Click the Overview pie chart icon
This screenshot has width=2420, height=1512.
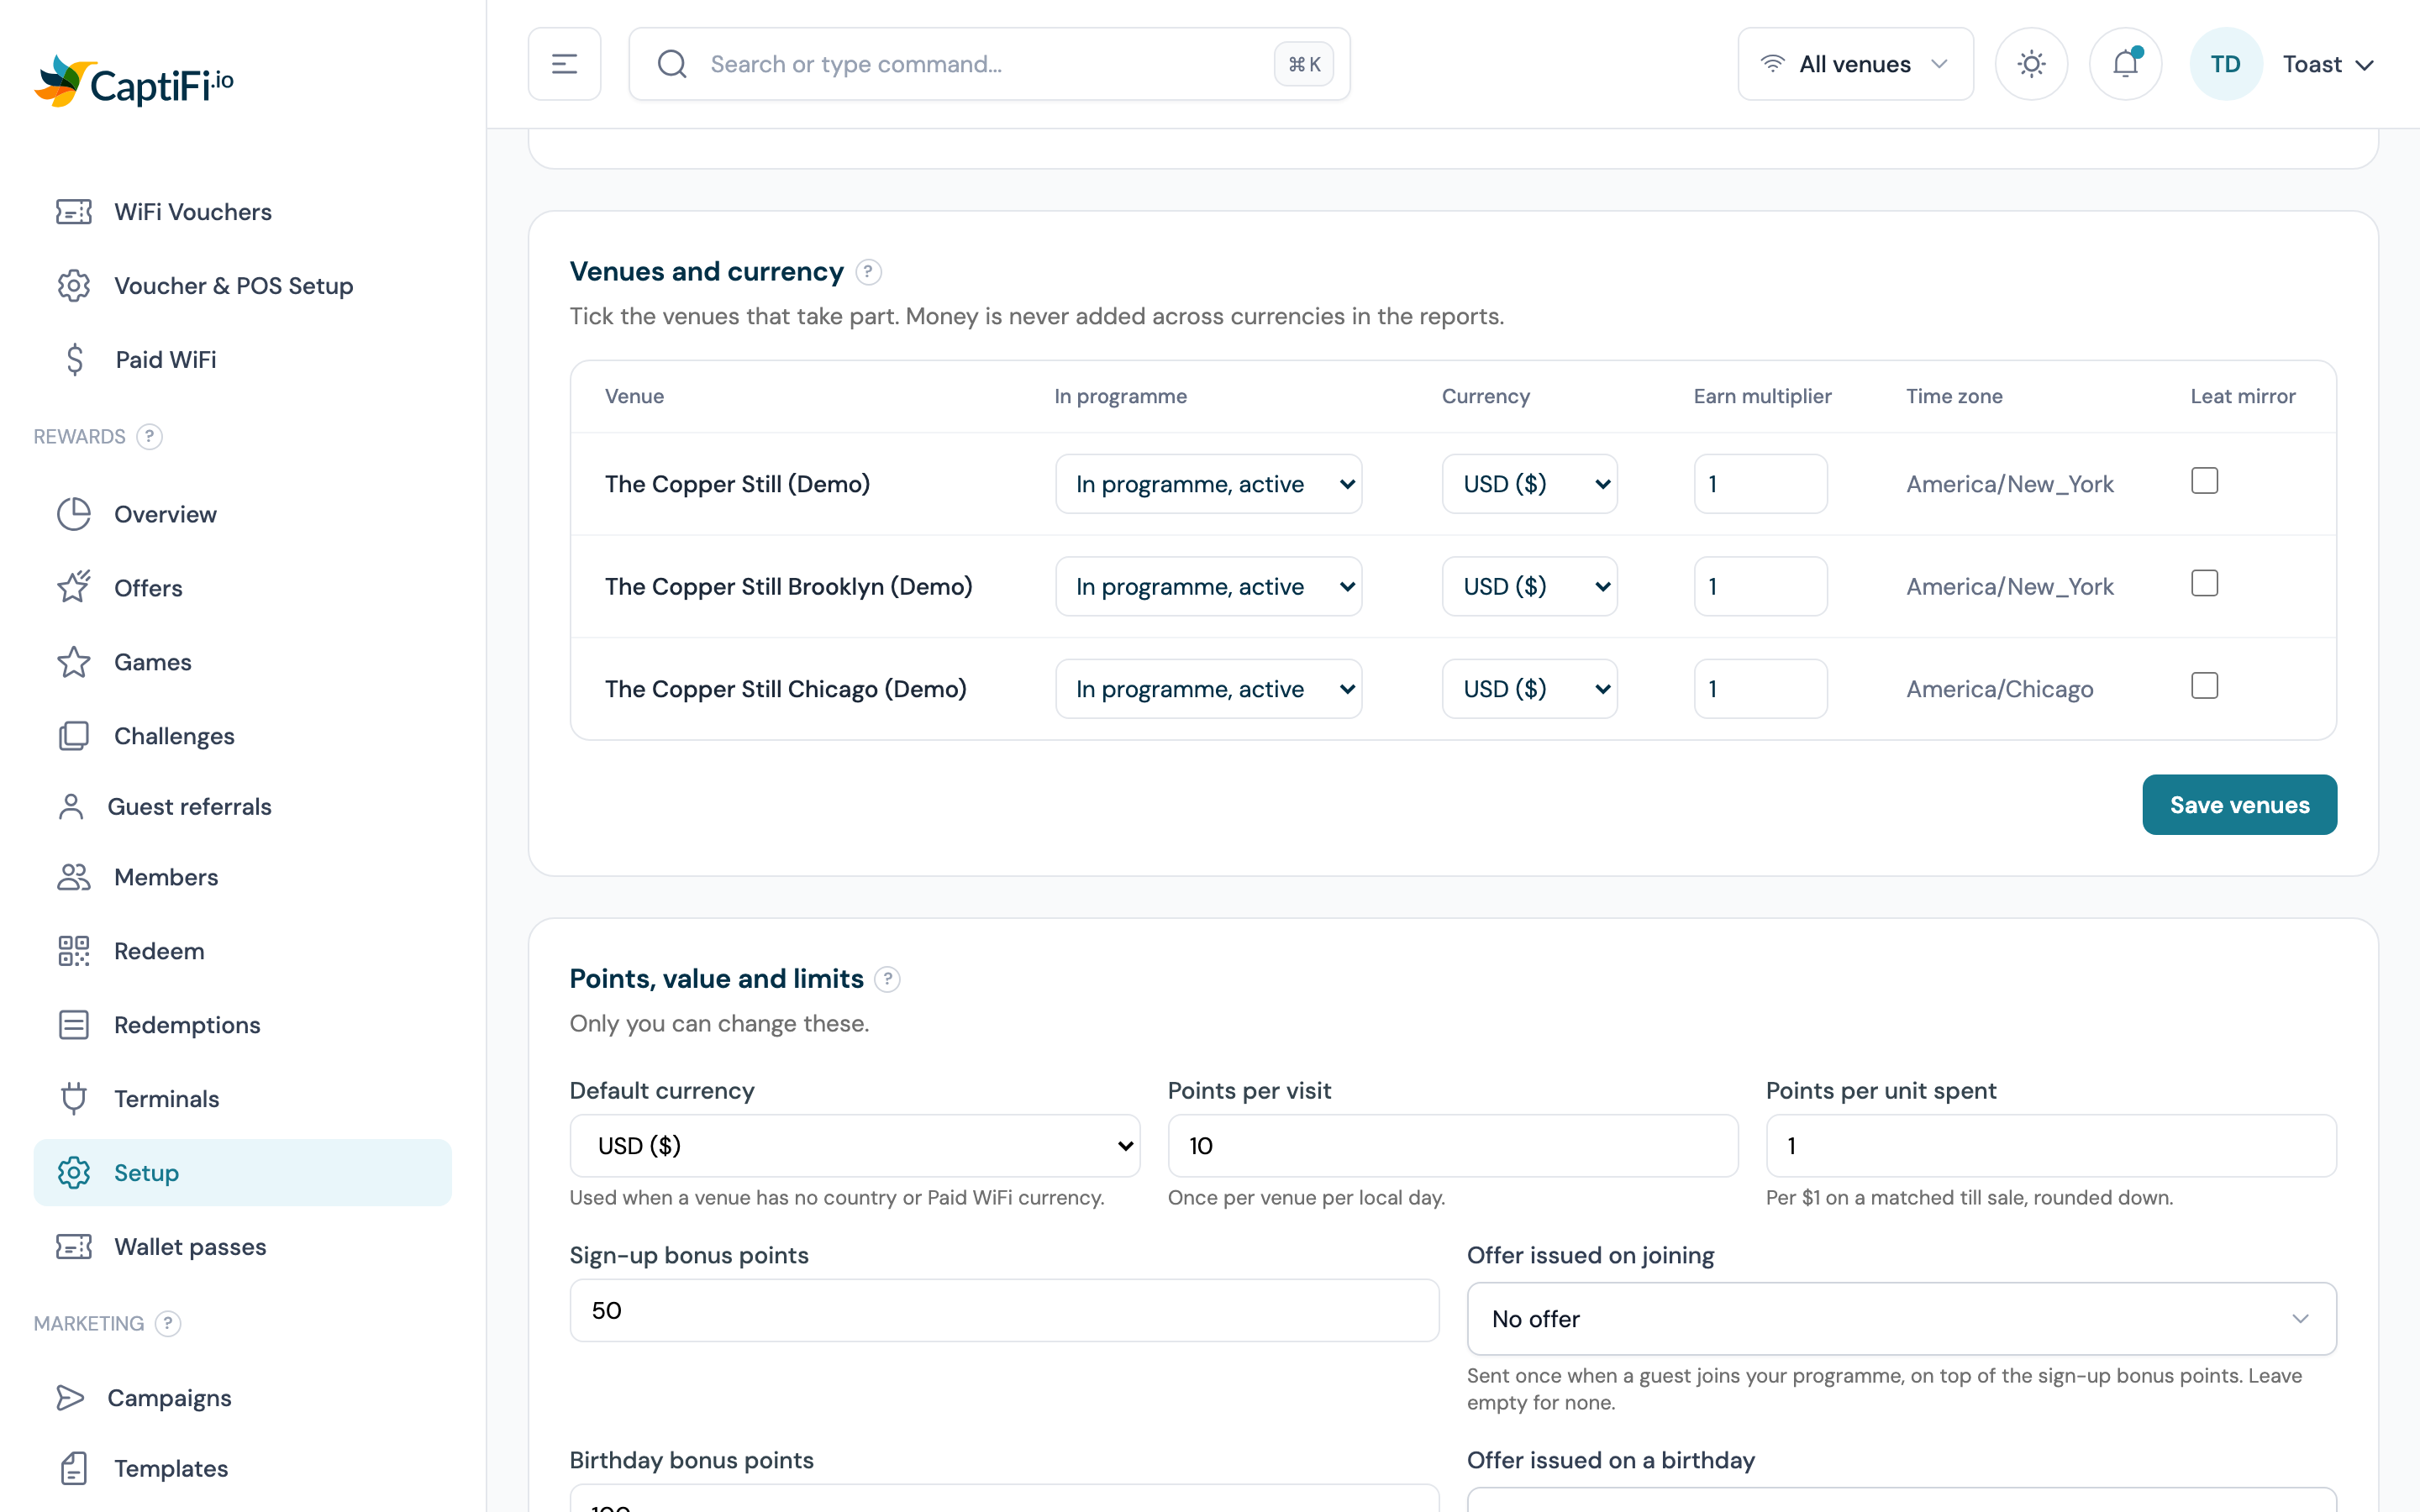click(x=73, y=514)
